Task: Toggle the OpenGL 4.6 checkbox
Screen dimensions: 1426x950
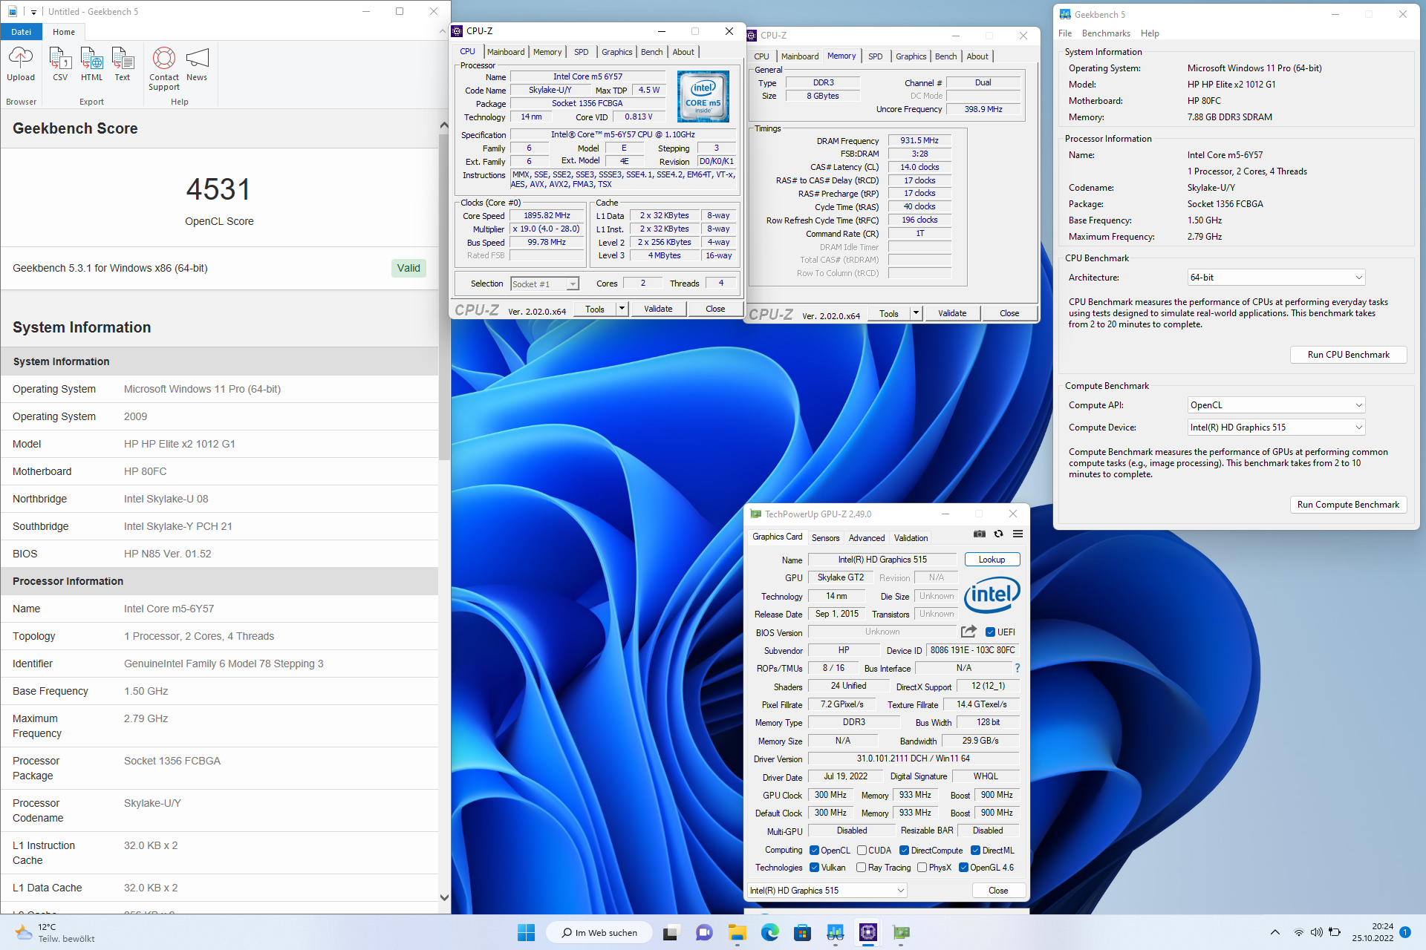Action: [964, 868]
